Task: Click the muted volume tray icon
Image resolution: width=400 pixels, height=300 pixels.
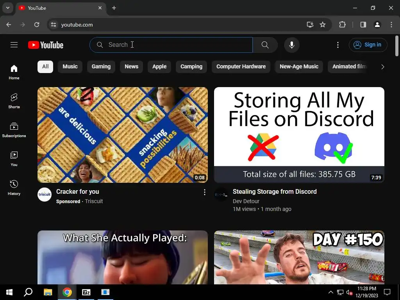Action: click(x=349, y=292)
